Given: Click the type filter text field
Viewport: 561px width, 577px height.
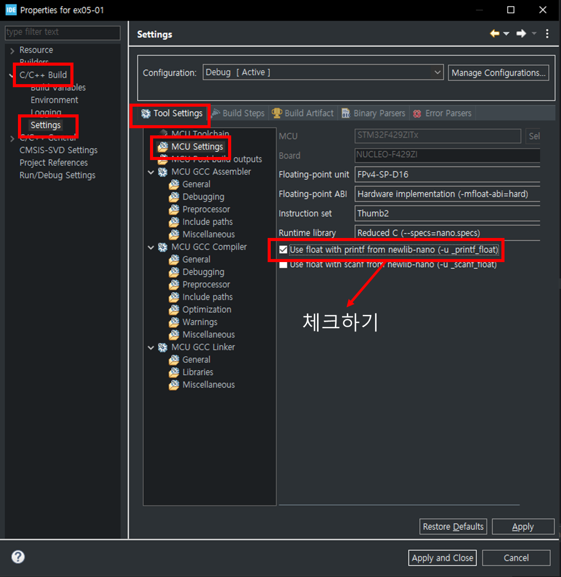Looking at the screenshot, I should pos(63,32).
